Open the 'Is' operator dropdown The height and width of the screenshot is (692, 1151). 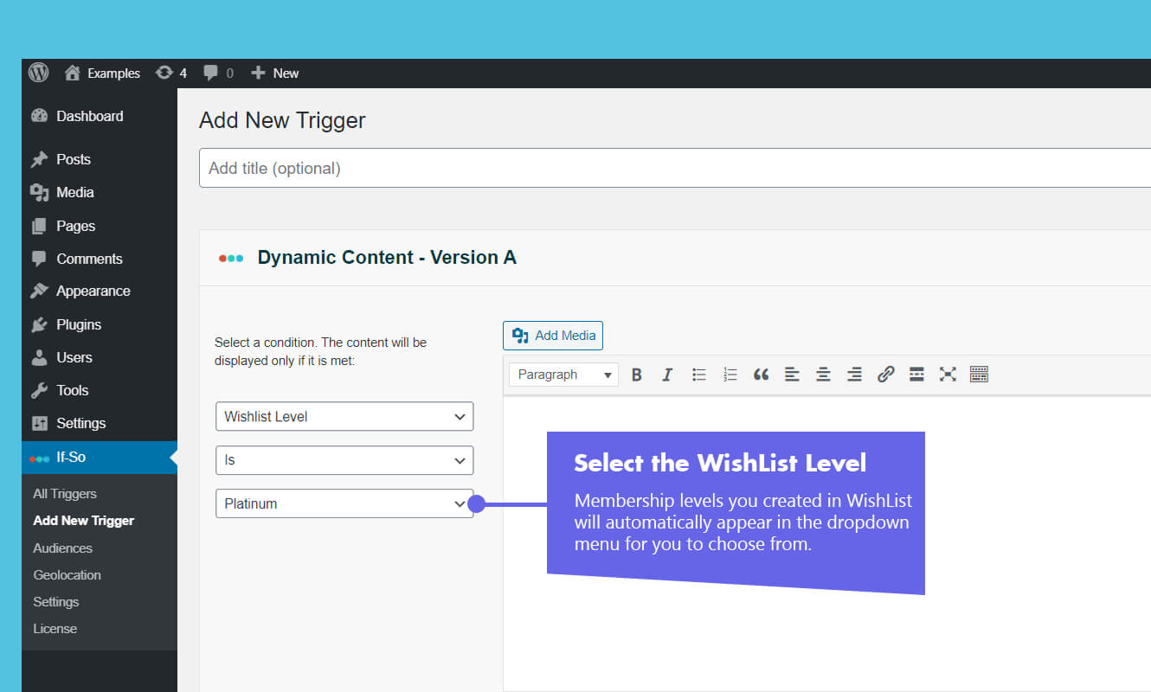344,460
